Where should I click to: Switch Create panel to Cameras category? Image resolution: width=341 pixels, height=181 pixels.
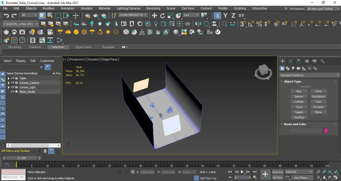click(299, 68)
